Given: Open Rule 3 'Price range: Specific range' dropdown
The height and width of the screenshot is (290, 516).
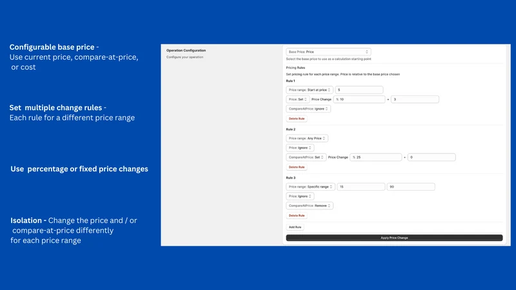Looking at the screenshot, I should [x=310, y=187].
